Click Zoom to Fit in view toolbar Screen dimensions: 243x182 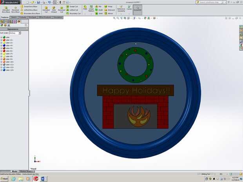tap(114, 18)
